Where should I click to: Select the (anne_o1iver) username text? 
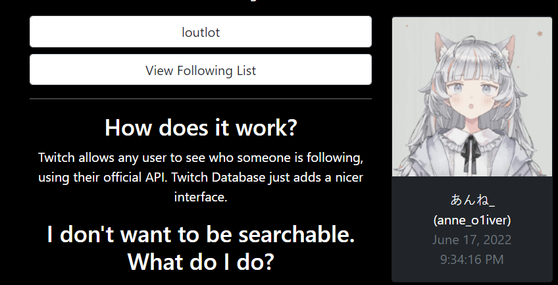click(x=472, y=219)
